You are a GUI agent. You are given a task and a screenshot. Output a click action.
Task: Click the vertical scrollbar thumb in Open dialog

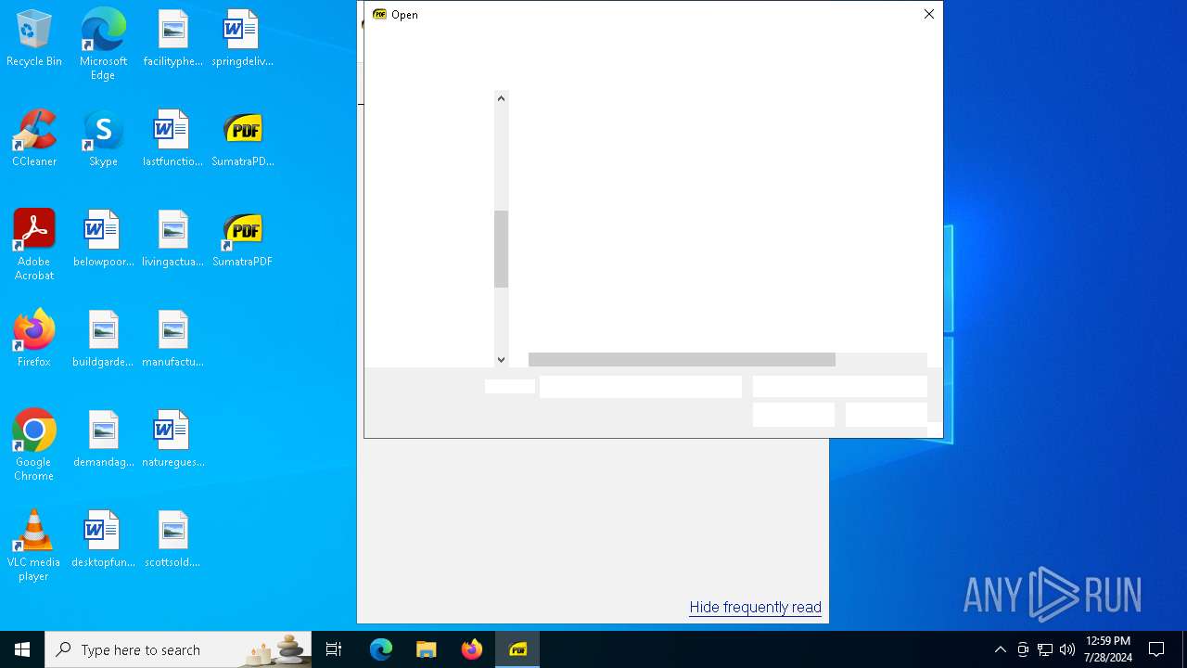[501, 250]
